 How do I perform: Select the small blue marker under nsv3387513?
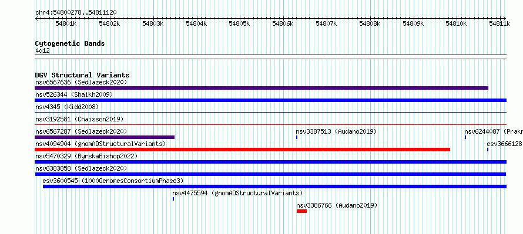pyautogui.click(x=297, y=137)
